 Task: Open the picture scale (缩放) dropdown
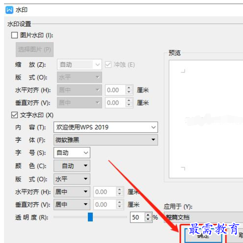(79, 65)
